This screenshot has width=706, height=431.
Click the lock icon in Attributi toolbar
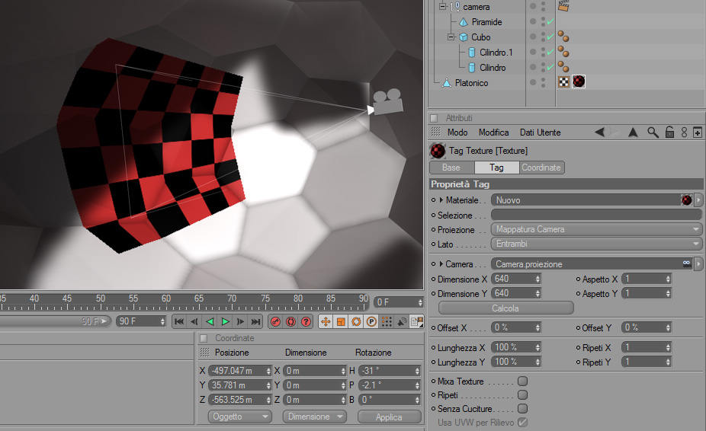(669, 132)
